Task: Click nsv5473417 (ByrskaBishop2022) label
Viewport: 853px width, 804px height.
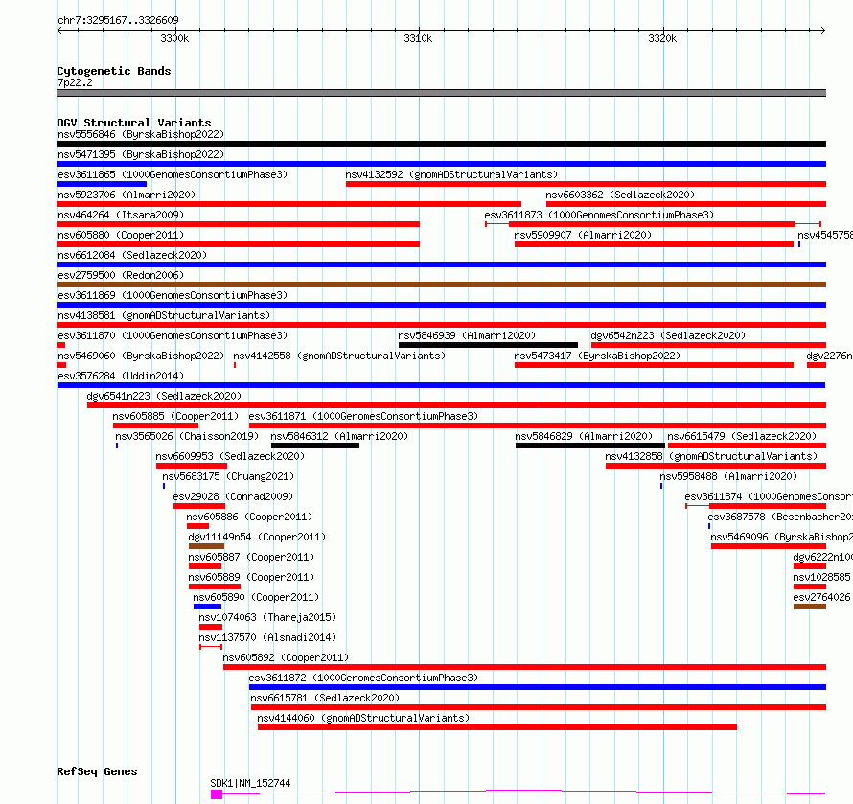Action: pyautogui.click(x=597, y=356)
